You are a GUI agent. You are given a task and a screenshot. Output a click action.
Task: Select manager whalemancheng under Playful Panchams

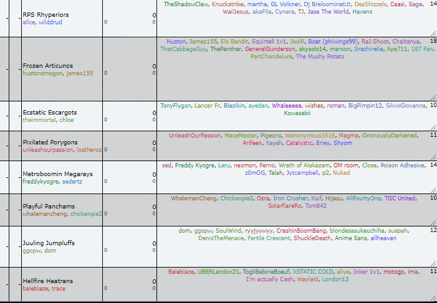[45, 214]
